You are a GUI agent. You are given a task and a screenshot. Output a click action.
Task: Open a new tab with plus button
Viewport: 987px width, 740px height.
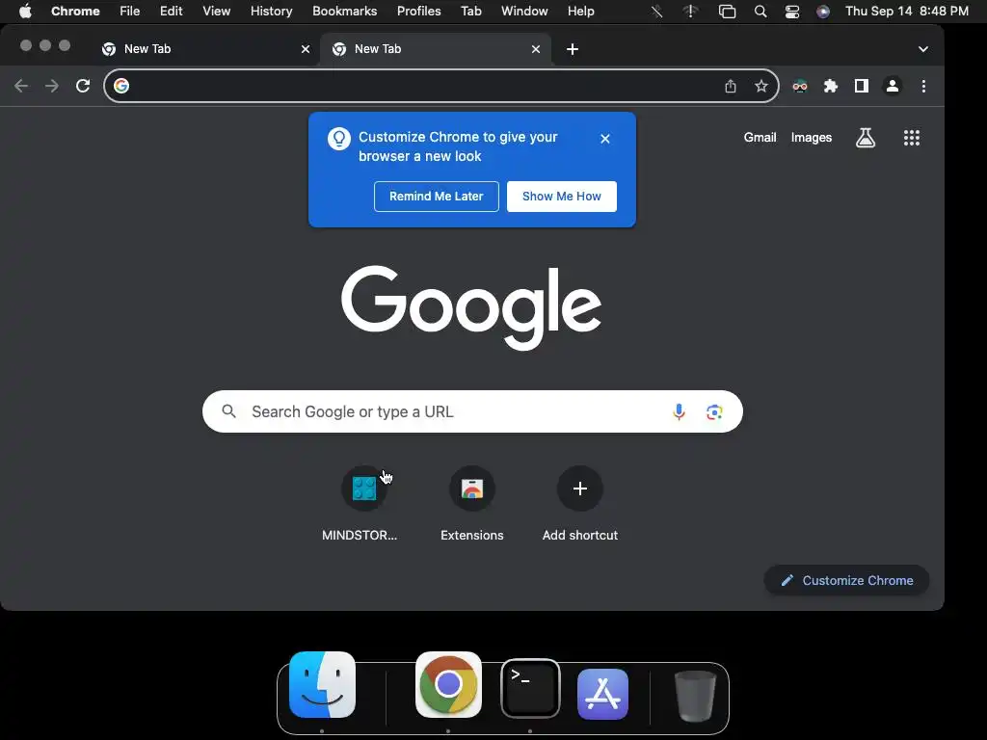tap(573, 49)
